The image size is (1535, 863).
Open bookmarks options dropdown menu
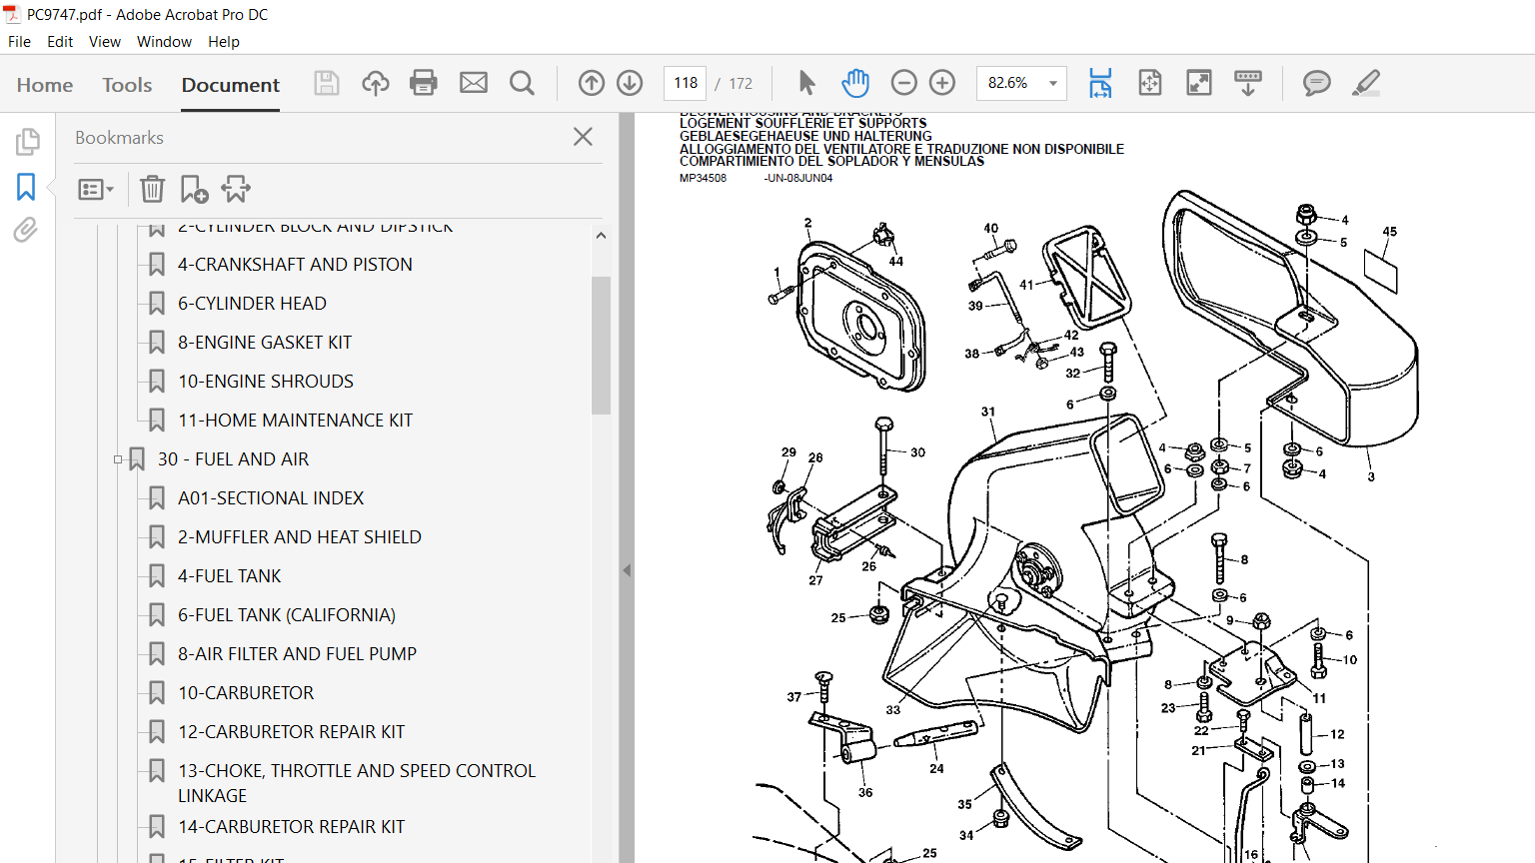[x=96, y=189]
